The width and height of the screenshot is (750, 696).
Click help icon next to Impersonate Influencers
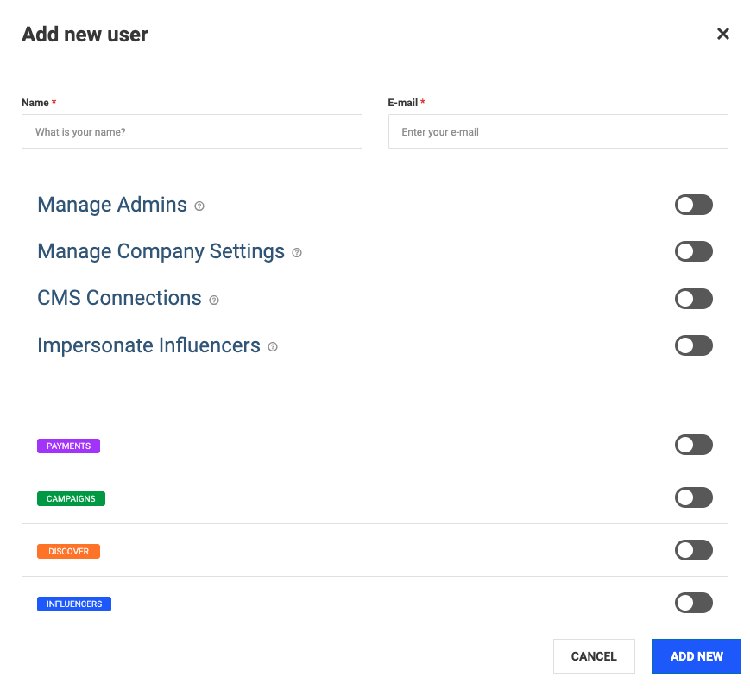[273, 346]
